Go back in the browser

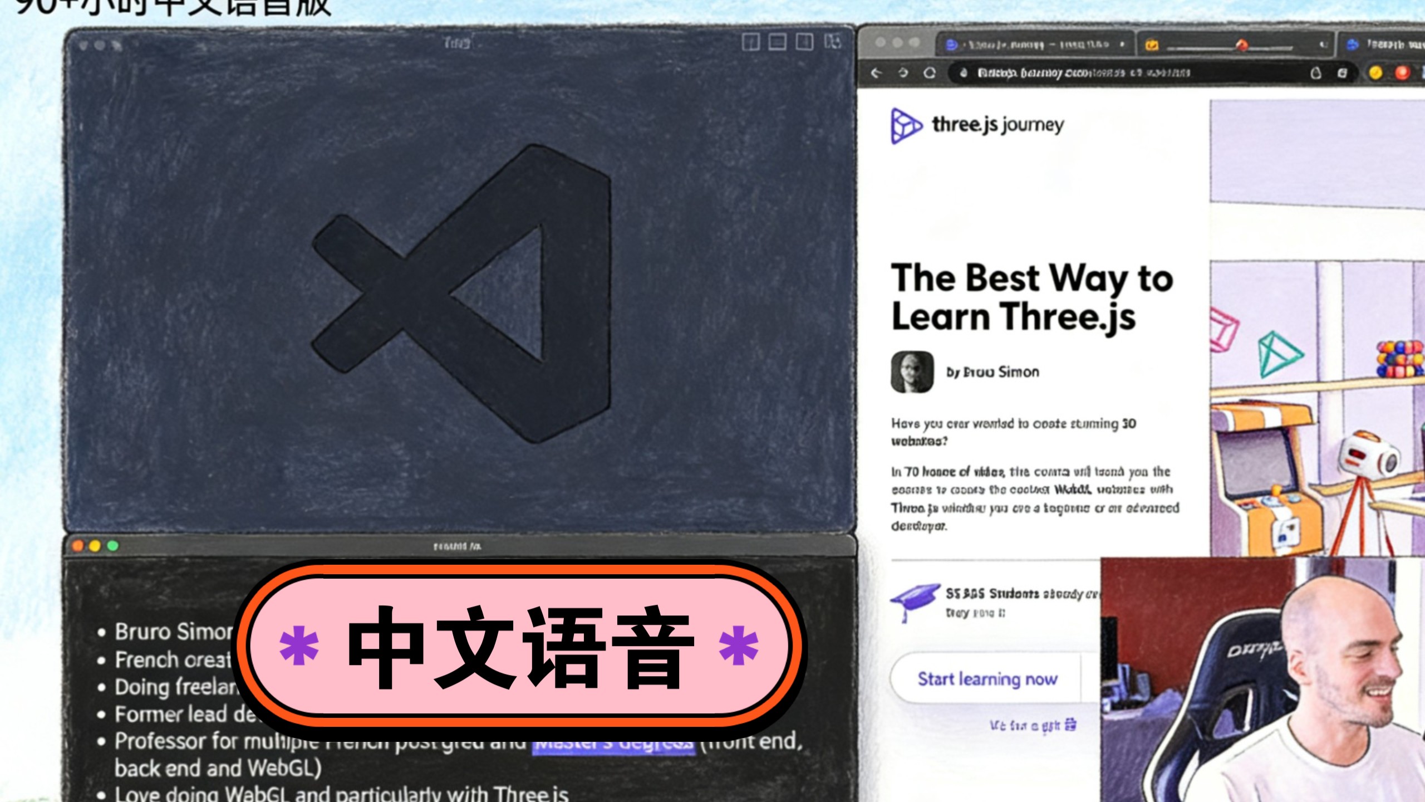coord(876,73)
